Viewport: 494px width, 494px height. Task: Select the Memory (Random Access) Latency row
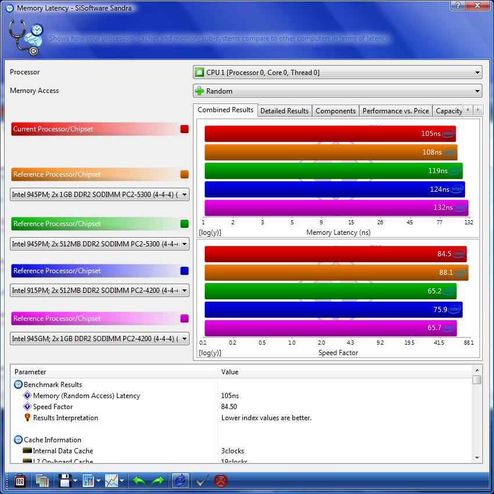pos(242,395)
